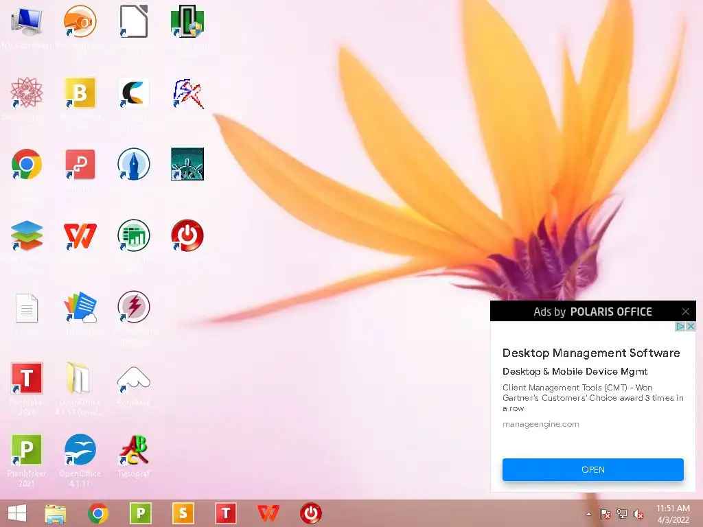Image resolution: width=703 pixels, height=527 pixels.
Task: Open the taskbar clock showing 11:51 AM
Action: pos(673,514)
